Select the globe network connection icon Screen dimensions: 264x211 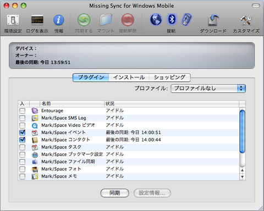[156, 20]
